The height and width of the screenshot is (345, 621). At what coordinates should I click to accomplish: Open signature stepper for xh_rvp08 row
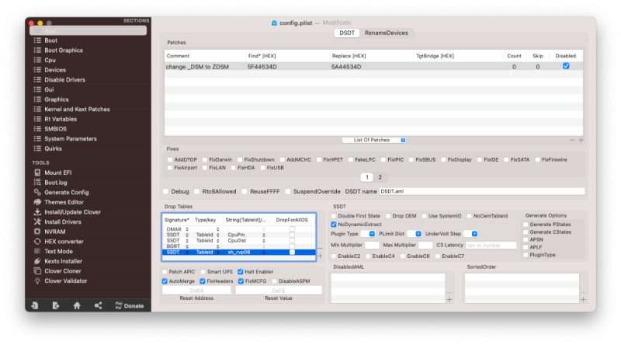[x=187, y=253]
